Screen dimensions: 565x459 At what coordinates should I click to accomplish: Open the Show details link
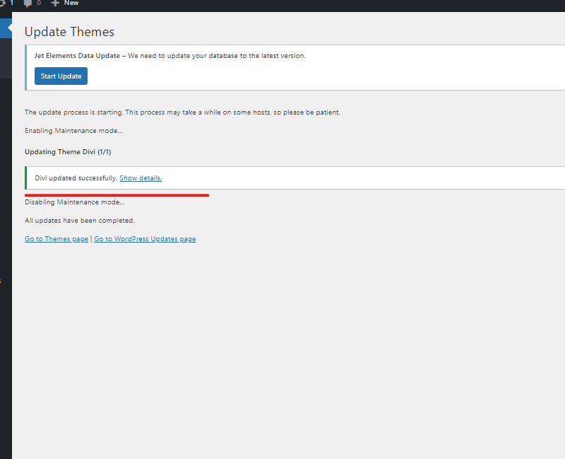click(x=141, y=178)
